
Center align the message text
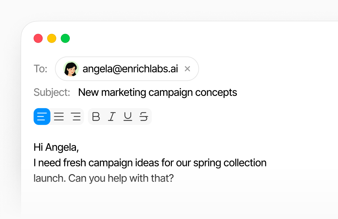point(59,116)
